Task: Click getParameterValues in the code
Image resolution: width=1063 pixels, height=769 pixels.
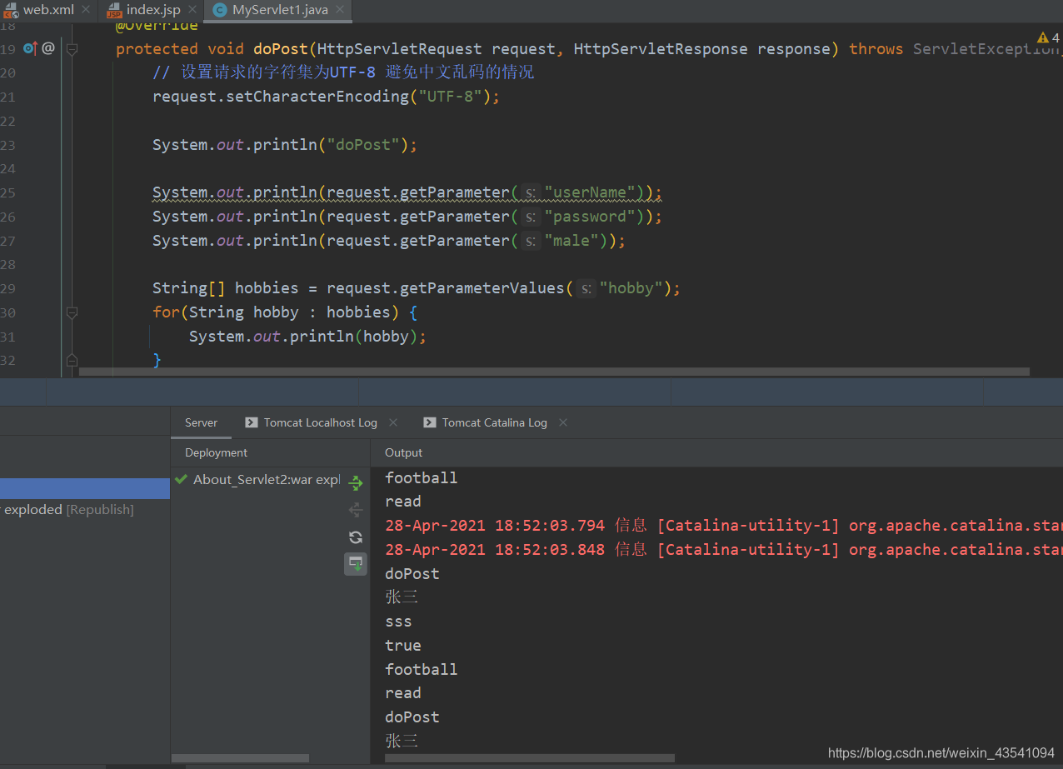Action: click(482, 288)
